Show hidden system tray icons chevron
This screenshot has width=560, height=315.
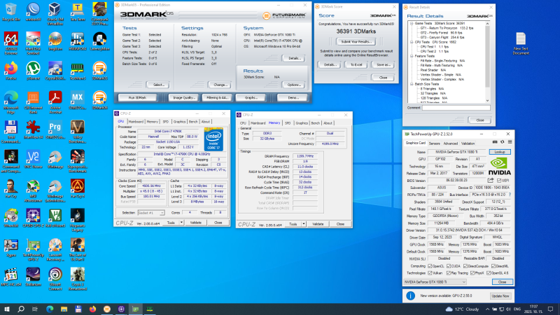[x=487, y=309]
